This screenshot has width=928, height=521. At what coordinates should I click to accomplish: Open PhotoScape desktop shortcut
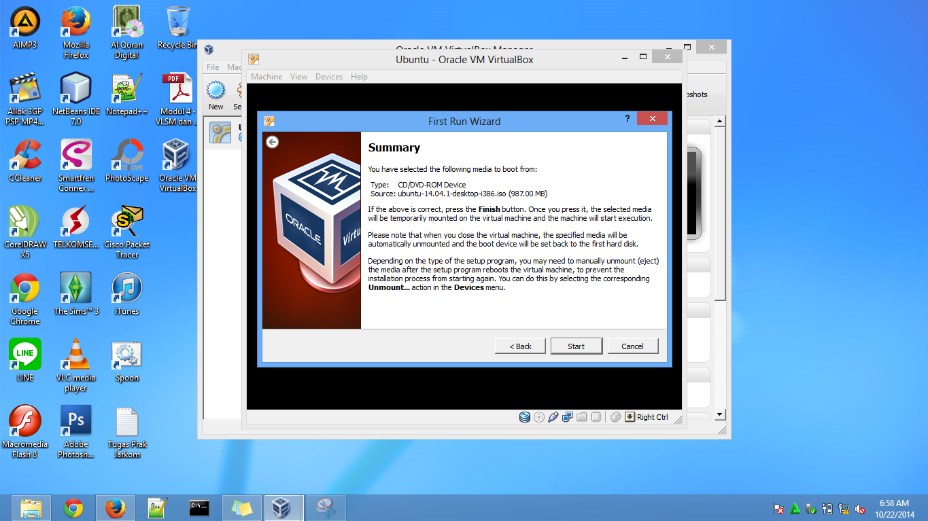127,161
